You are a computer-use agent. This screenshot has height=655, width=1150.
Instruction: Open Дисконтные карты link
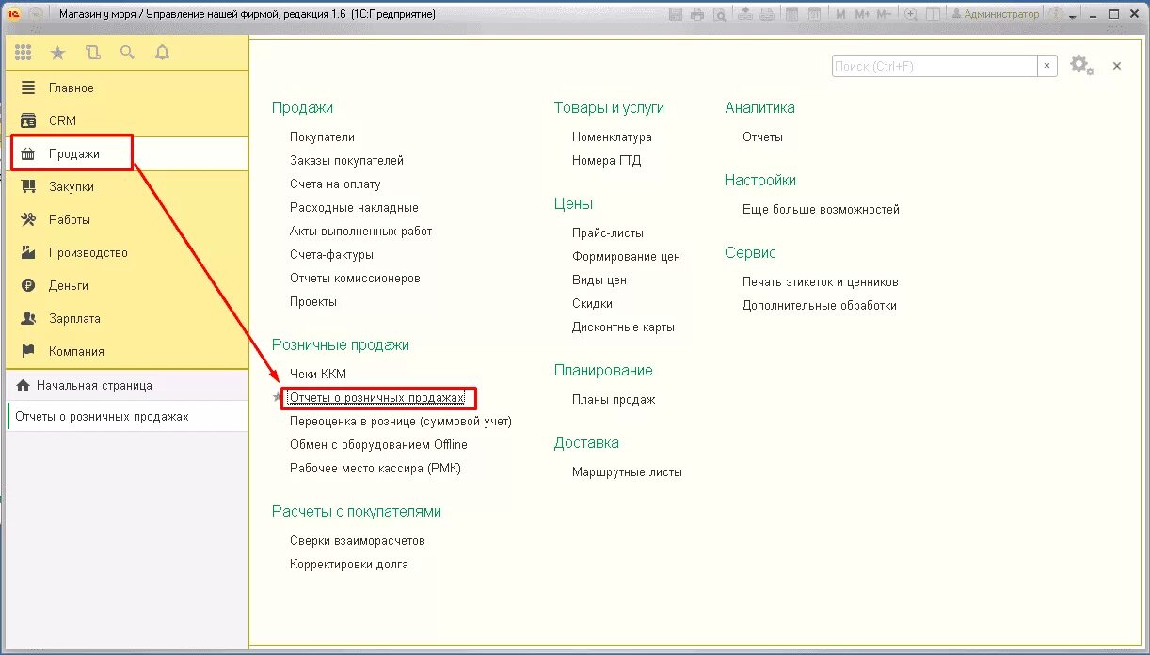coord(623,327)
